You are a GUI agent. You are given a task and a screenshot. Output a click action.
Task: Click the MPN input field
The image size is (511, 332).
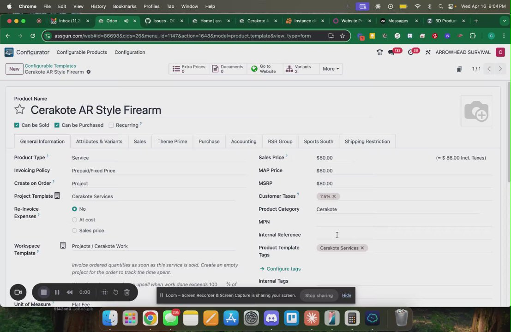point(404,222)
